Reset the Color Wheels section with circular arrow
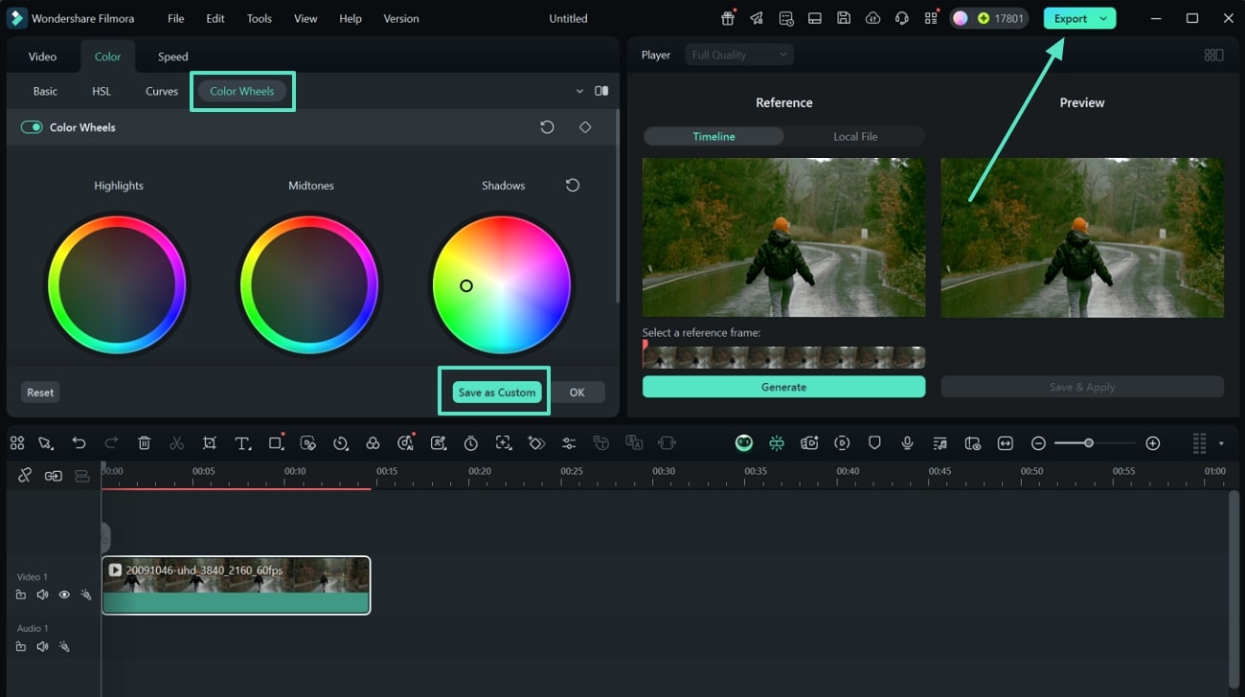1245x697 pixels. coord(548,127)
